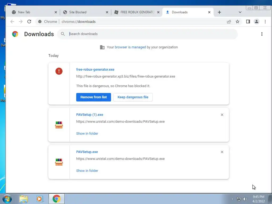The width and height of the screenshot is (272, 204).
Task: Close the New Tab tab
Action: click(56, 12)
